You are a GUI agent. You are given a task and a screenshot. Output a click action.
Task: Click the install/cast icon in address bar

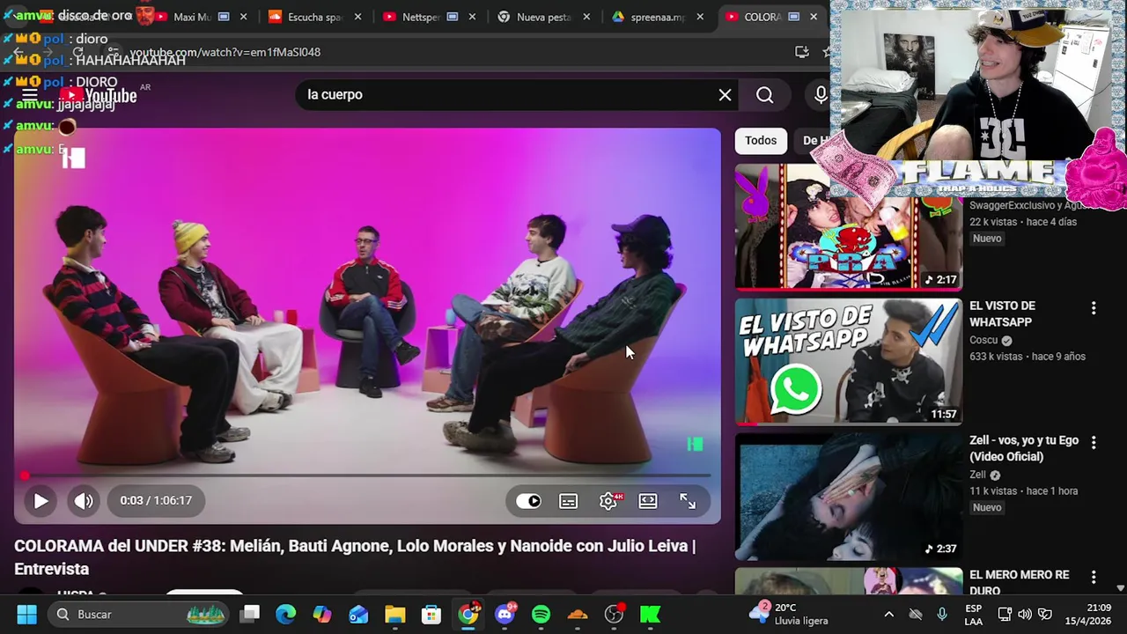[x=801, y=52]
